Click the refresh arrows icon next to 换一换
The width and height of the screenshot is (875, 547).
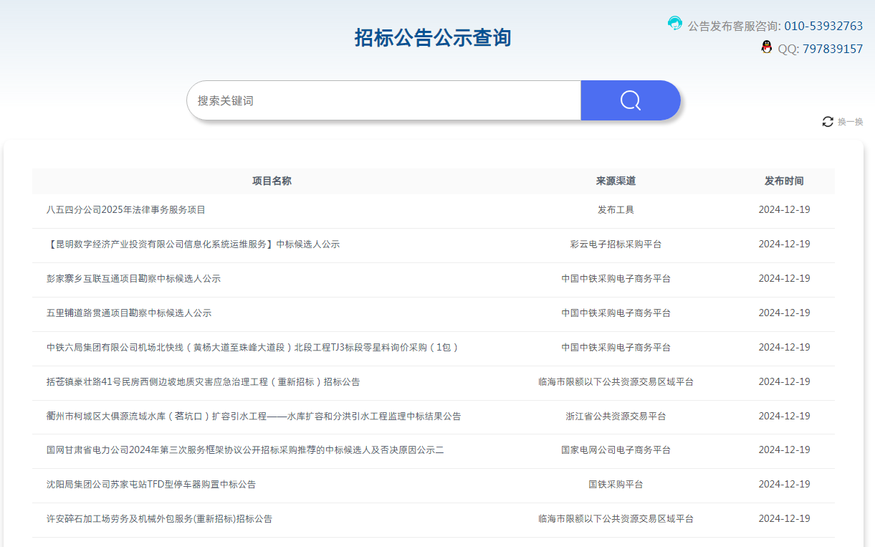pos(828,122)
